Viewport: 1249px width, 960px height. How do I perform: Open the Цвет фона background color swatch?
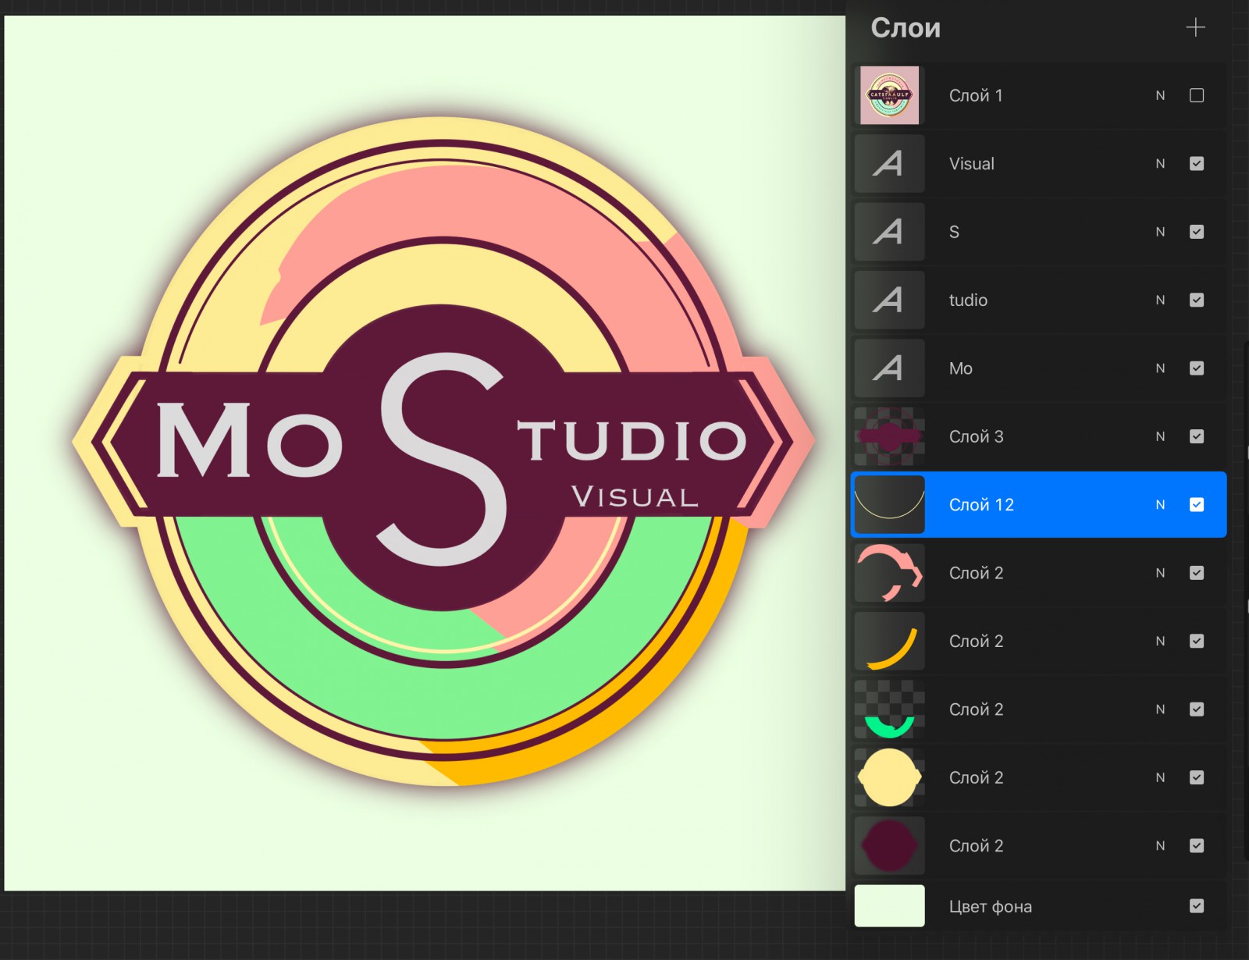(889, 906)
